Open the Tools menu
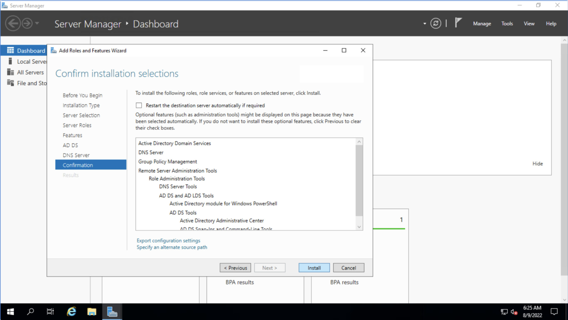Image resolution: width=568 pixels, height=320 pixels. pos(507,23)
